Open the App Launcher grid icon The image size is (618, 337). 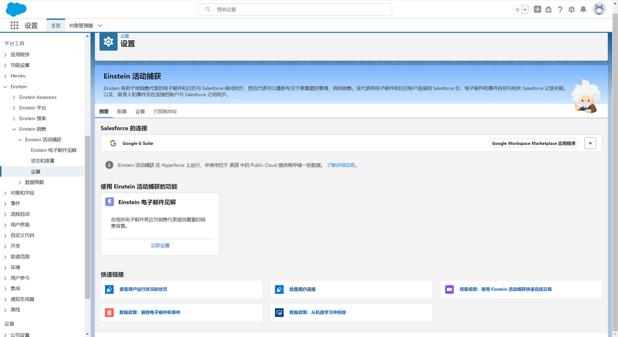click(14, 25)
